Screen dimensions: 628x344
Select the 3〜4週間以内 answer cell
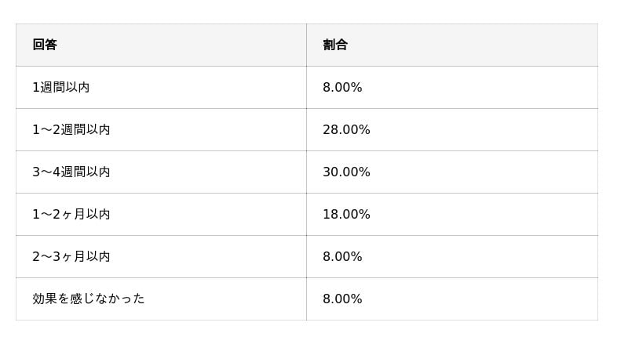(71, 172)
